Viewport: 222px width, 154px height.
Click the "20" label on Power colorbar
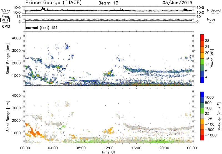(207, 53)
